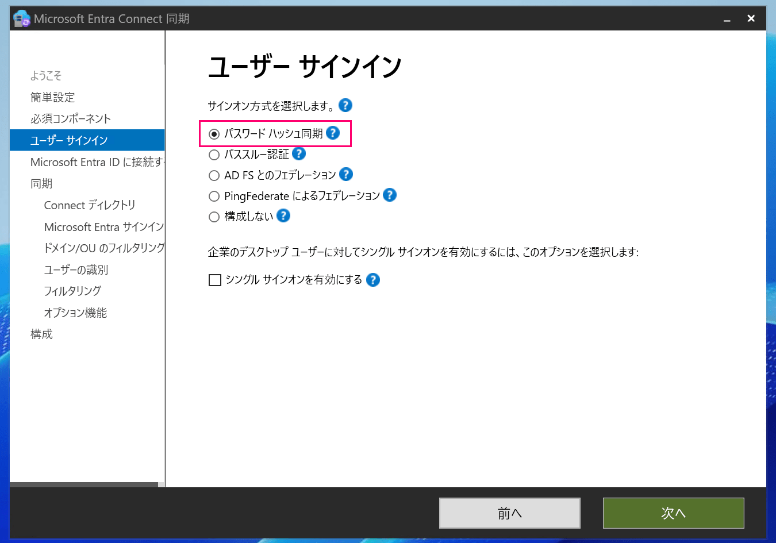Select ユーザー サインイン step in sidebar
The height and width of the screenshot is (543, 776).
(87, 140)
